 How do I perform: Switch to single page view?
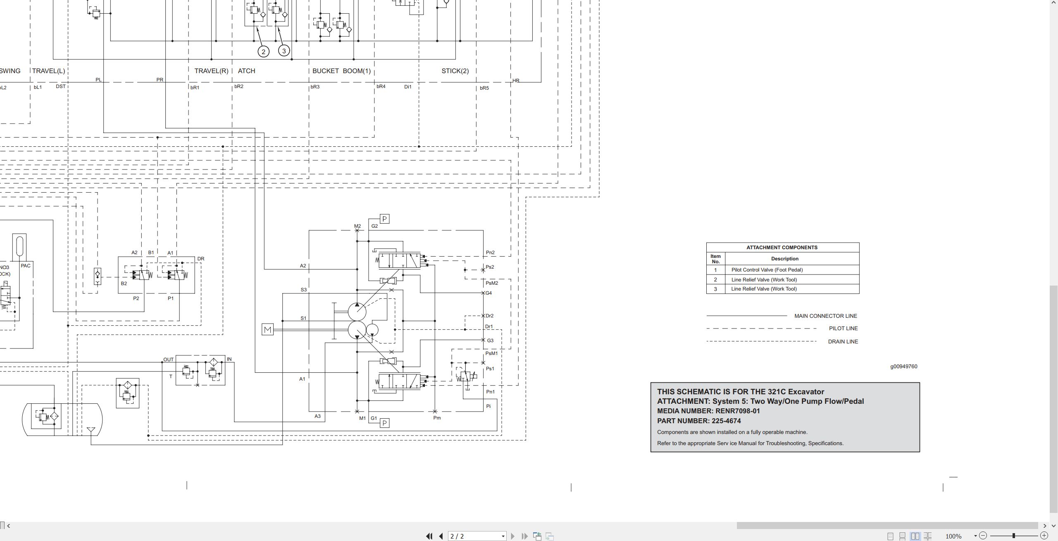coord(891,536)
